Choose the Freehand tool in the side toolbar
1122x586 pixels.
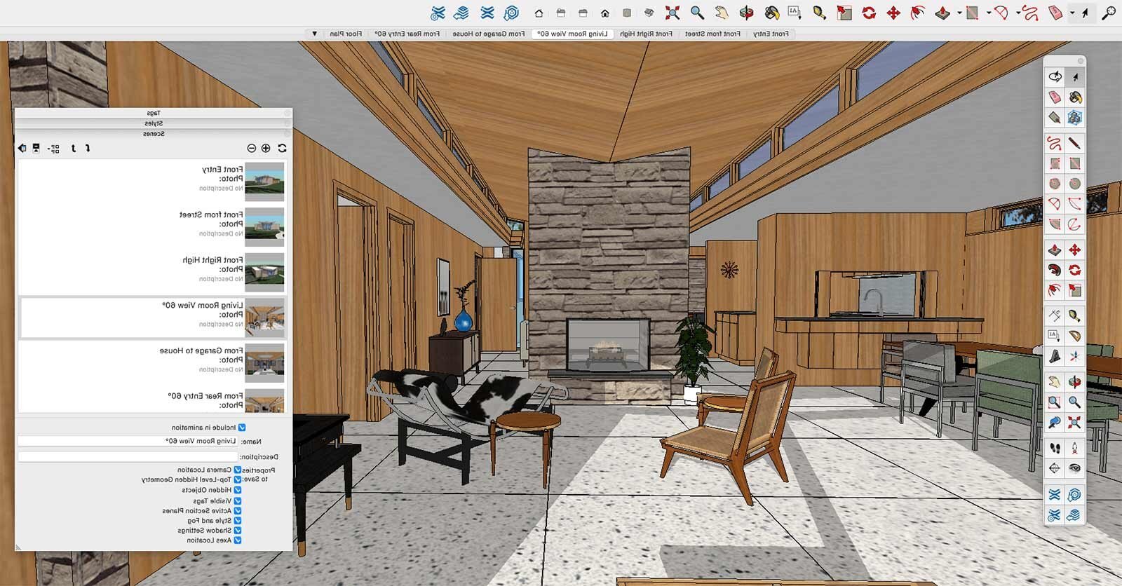click(1054, 144)
